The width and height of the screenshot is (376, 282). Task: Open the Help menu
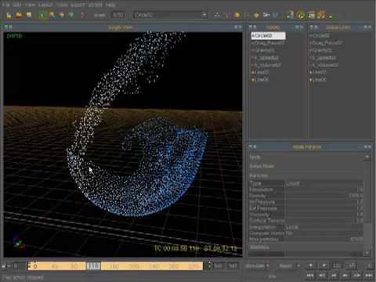pyautogui.click(x=110, y=5)
